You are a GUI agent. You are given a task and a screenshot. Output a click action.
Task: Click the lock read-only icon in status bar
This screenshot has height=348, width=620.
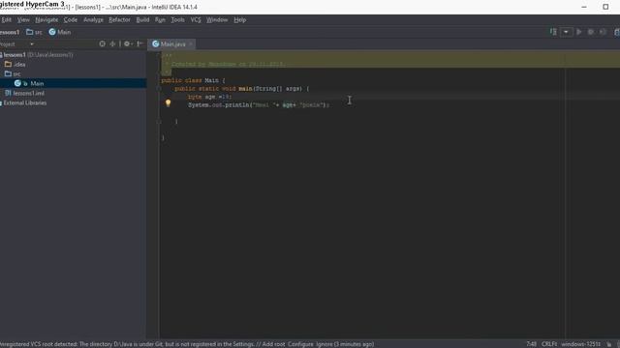tap(609, 344)
